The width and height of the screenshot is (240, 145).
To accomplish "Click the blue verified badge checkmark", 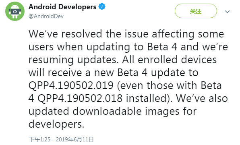I will tap(102, 7).
